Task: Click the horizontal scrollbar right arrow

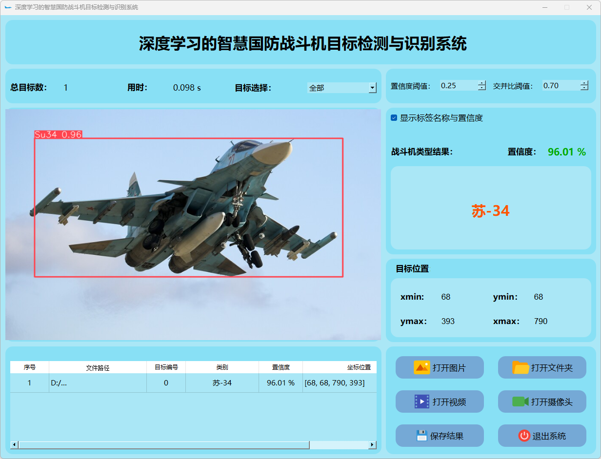Action: coord(372,445)
